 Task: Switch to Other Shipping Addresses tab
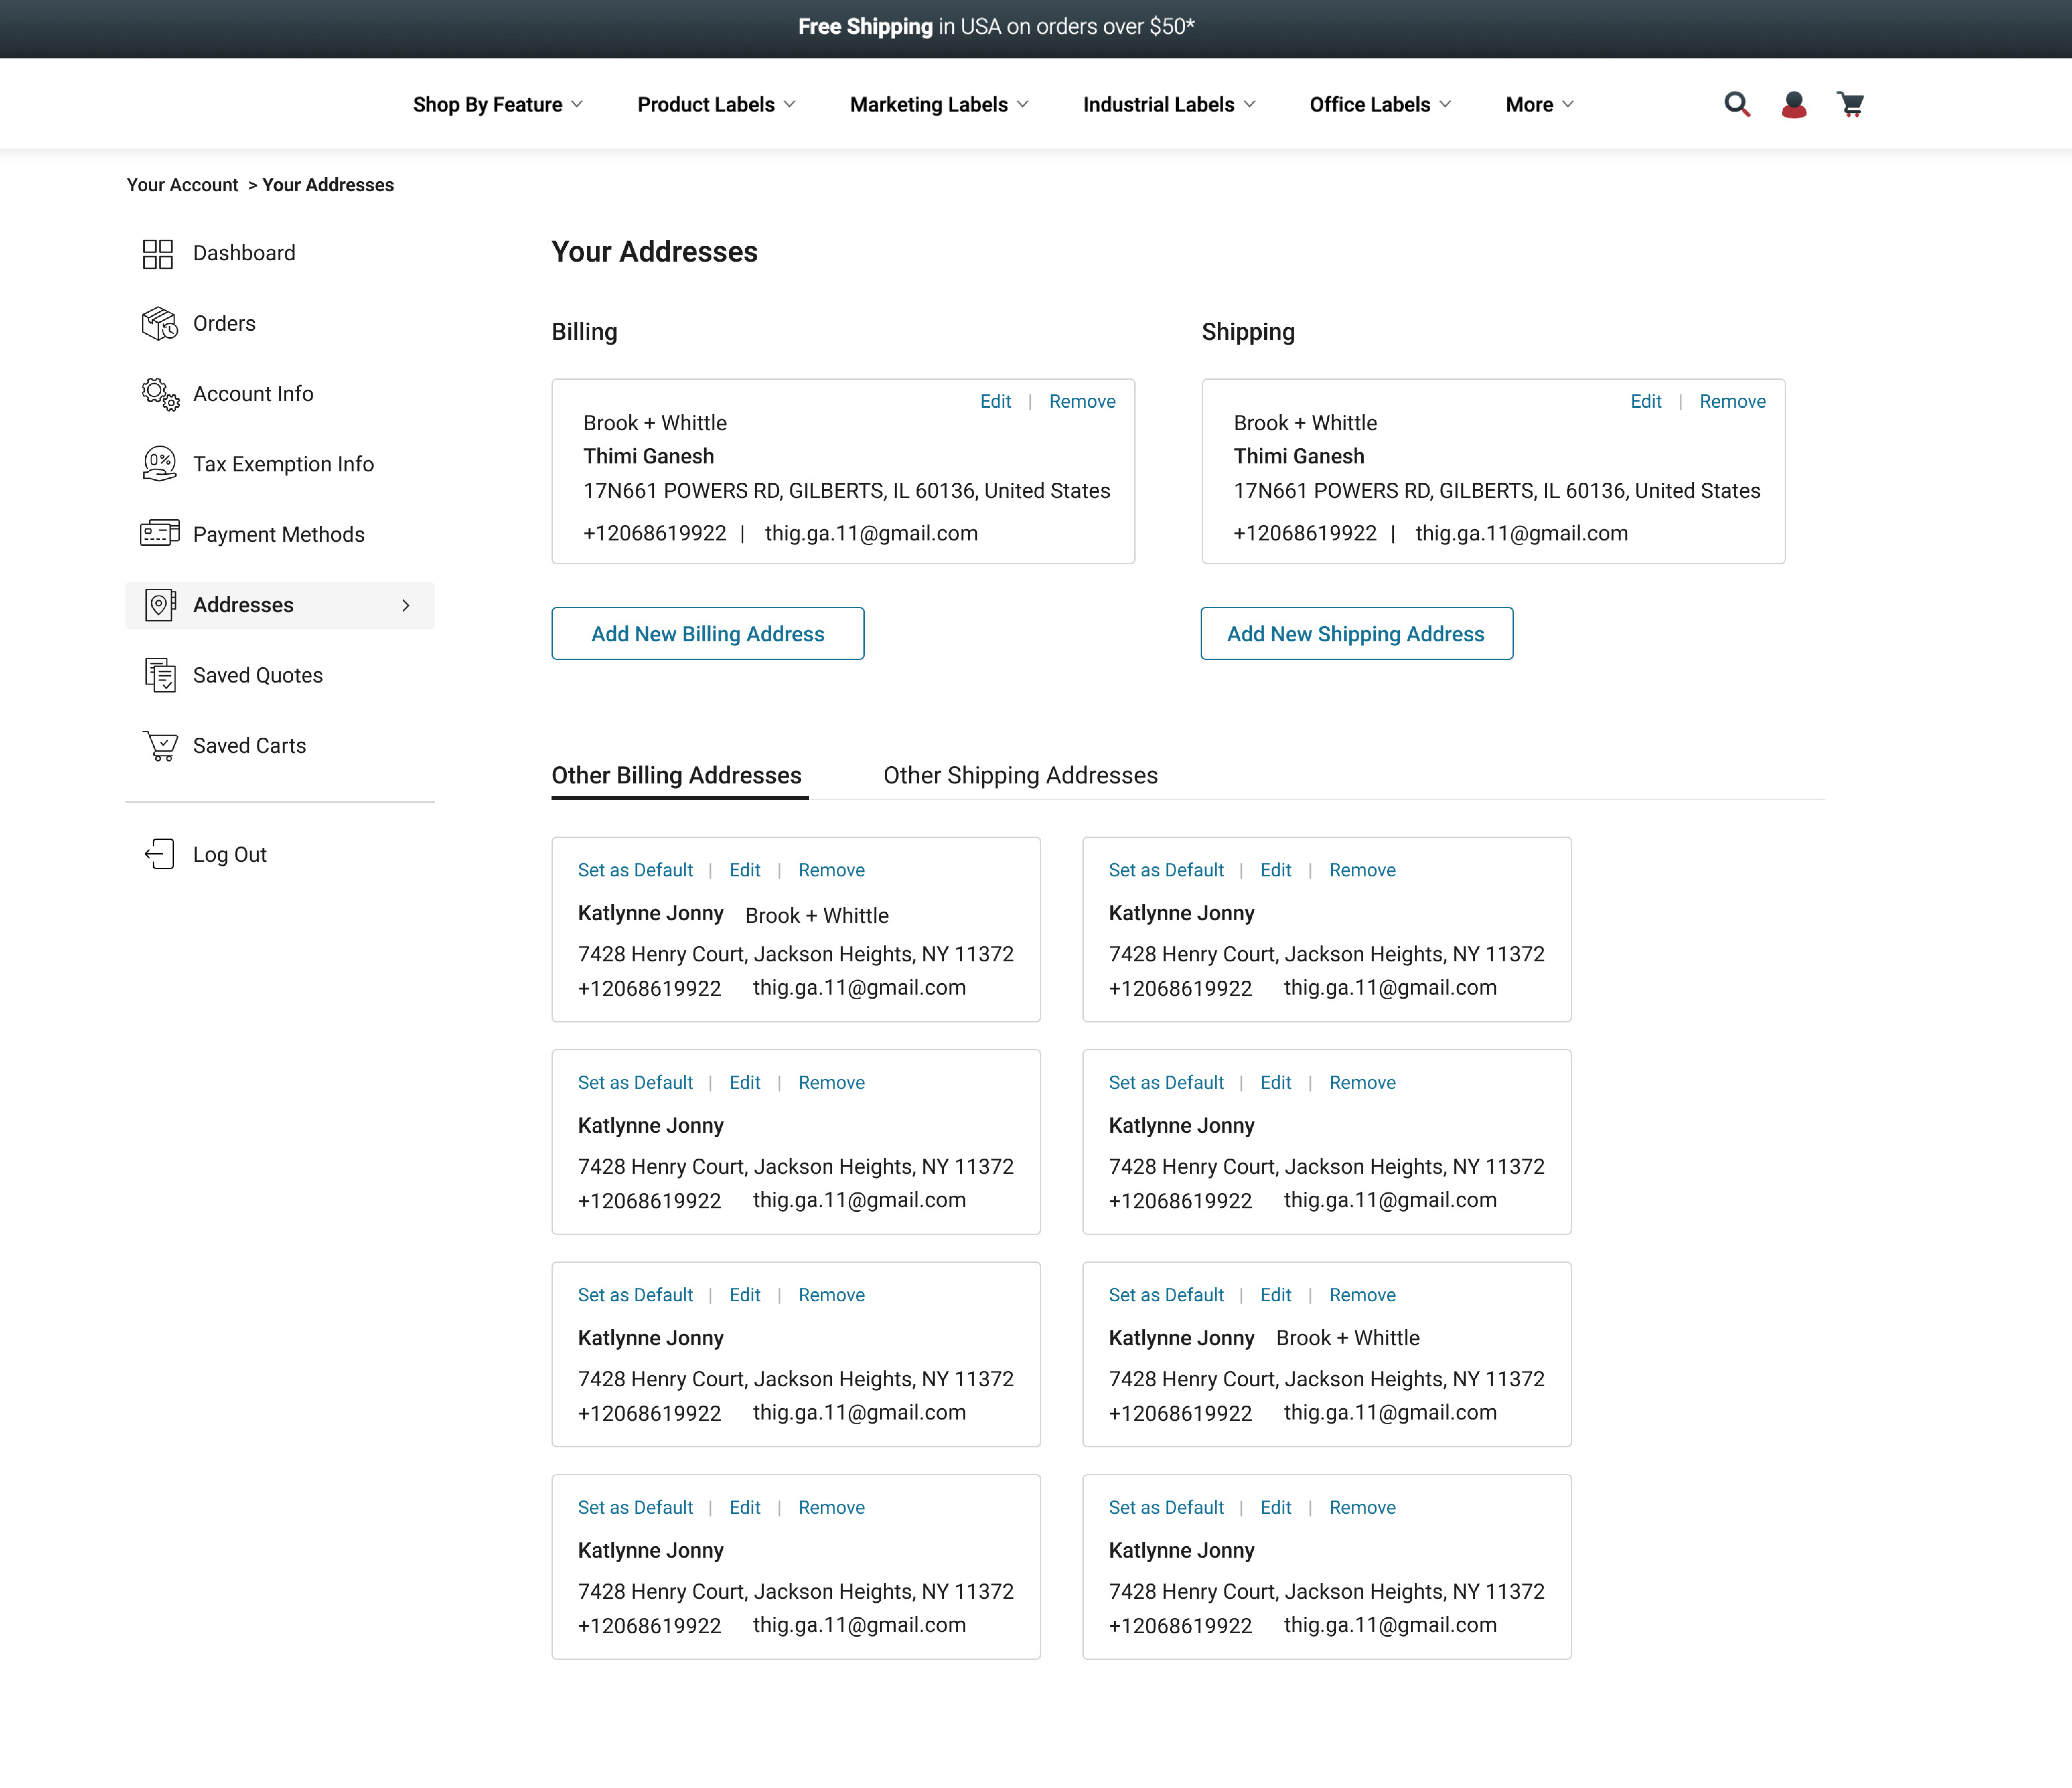pyautogui.click(x=1020, y=775)
